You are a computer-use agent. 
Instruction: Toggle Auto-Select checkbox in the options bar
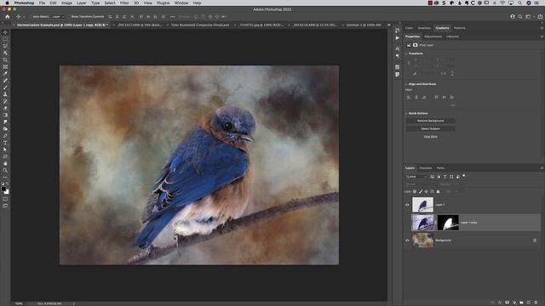pos(31,17)
